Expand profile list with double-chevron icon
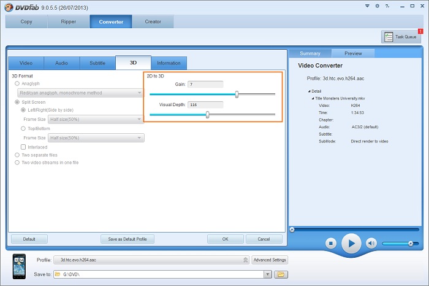 click(245, 260)
